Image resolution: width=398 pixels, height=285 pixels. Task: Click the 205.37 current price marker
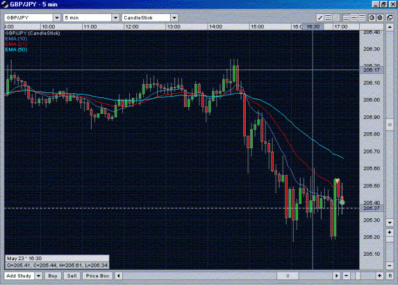click(x=372, y=208)
